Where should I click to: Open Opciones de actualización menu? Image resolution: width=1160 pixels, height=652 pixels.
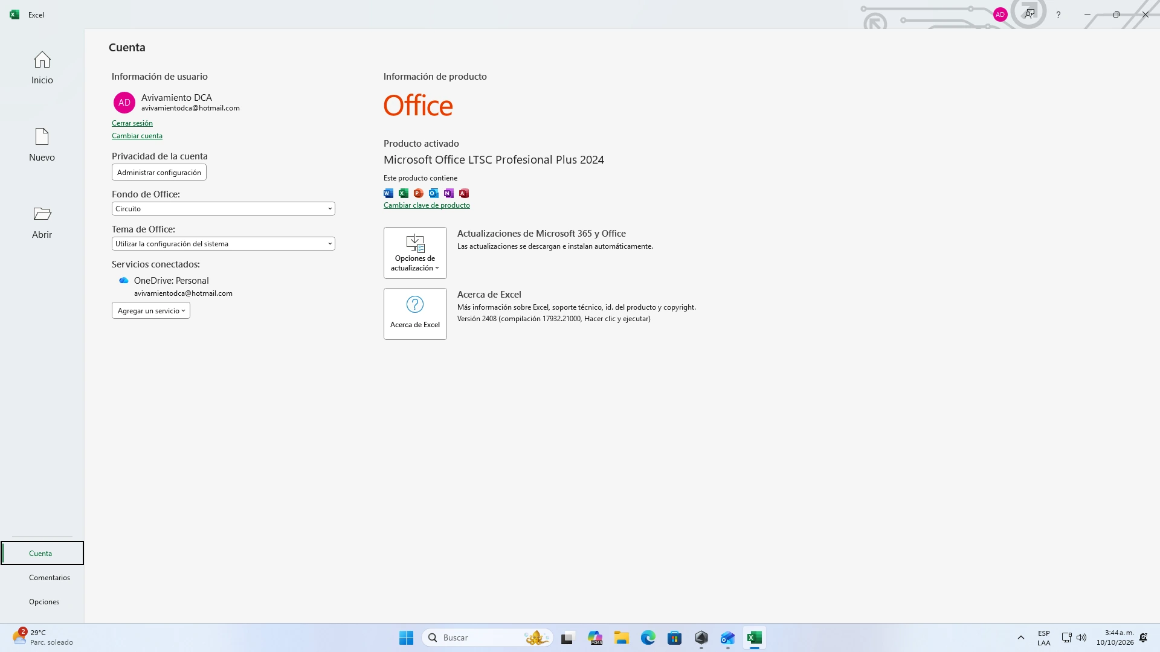[415, 253]
